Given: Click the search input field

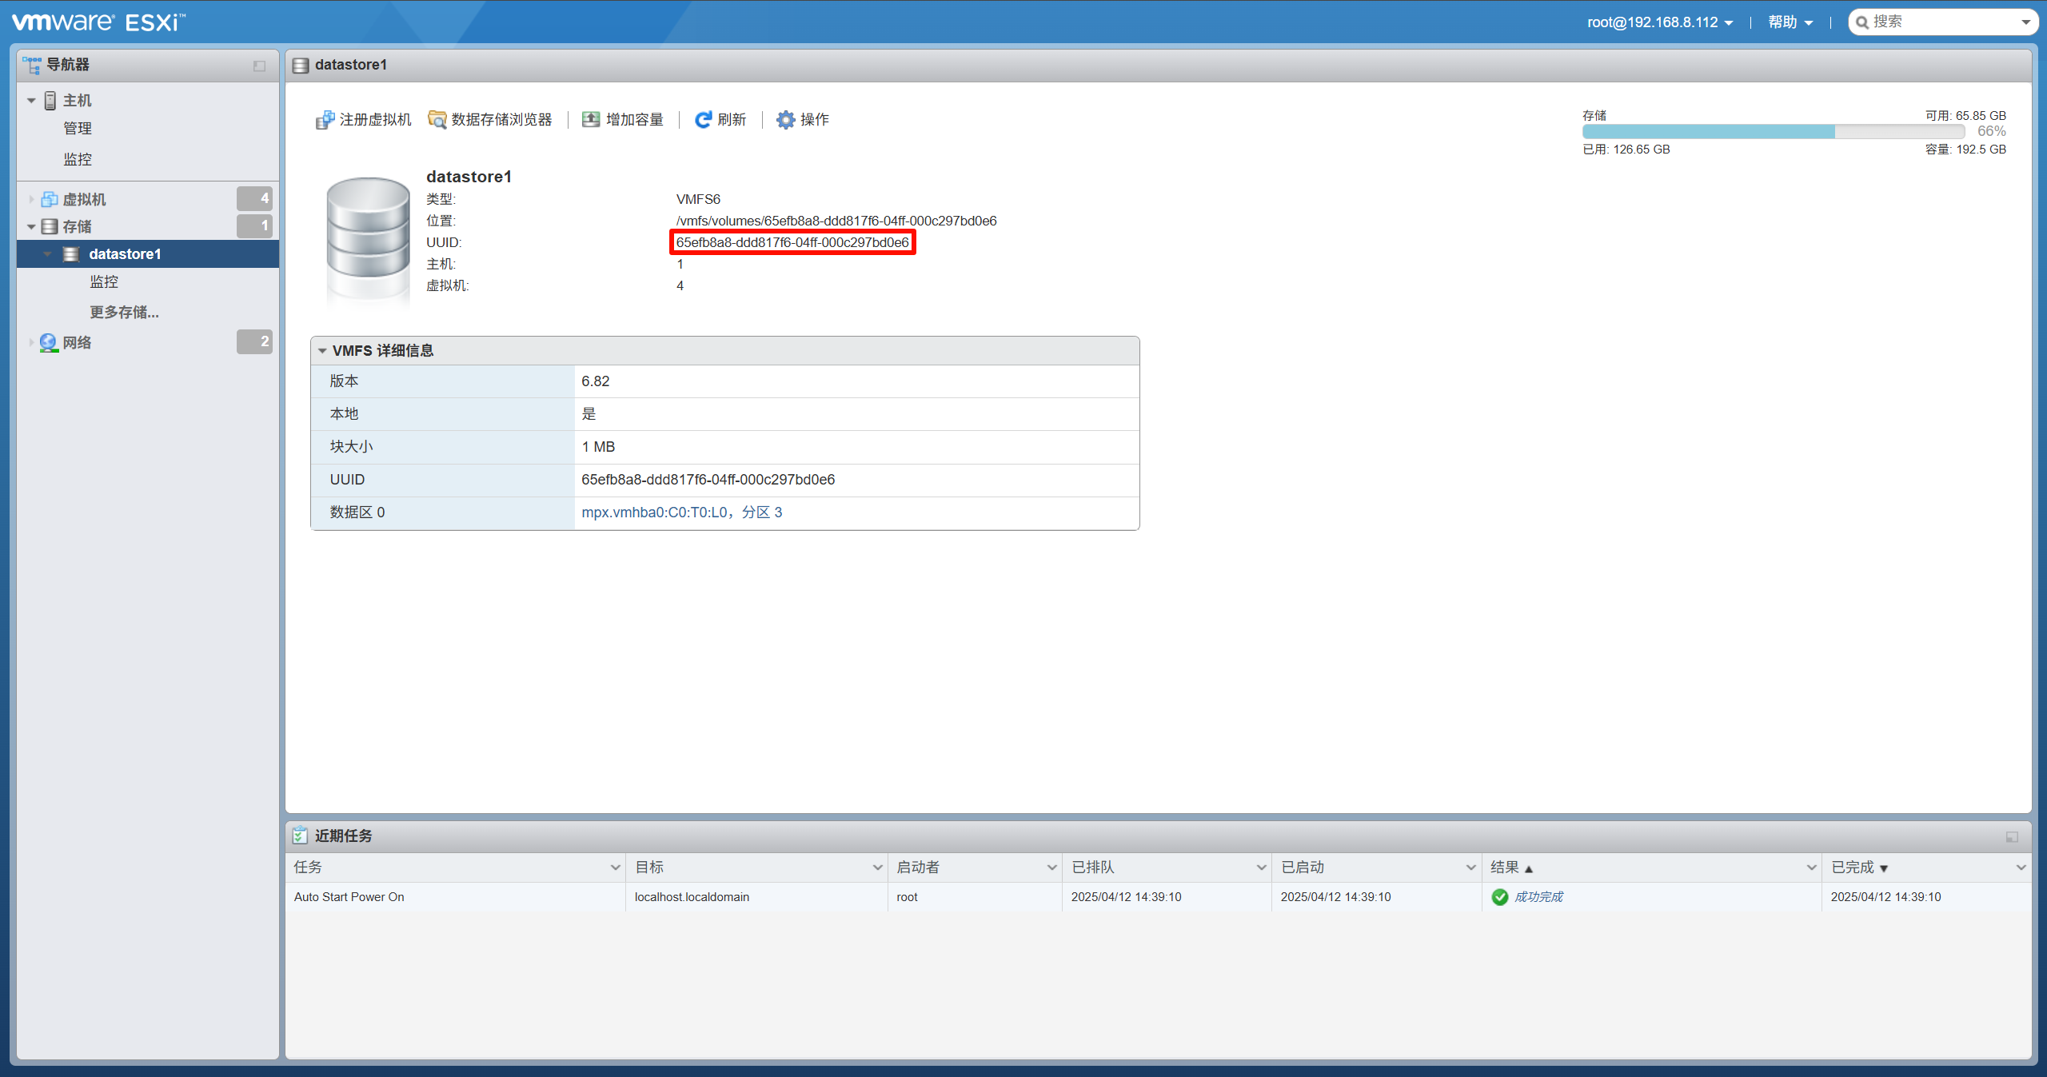Looking at the screenshot, I should [x=1943, y=22].
